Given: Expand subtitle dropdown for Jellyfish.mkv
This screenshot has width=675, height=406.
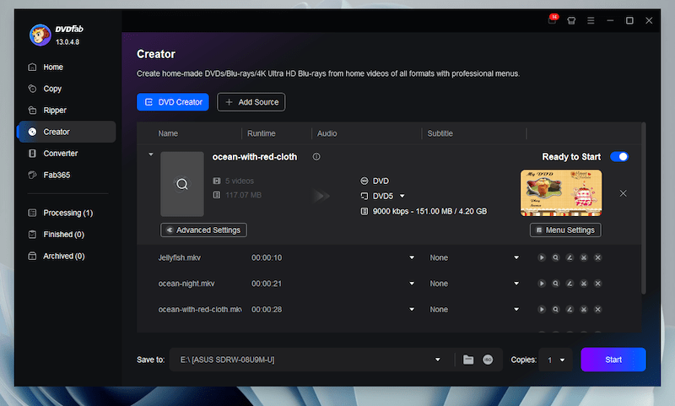Looking at the screenshot, I should [x=516, y=257].
